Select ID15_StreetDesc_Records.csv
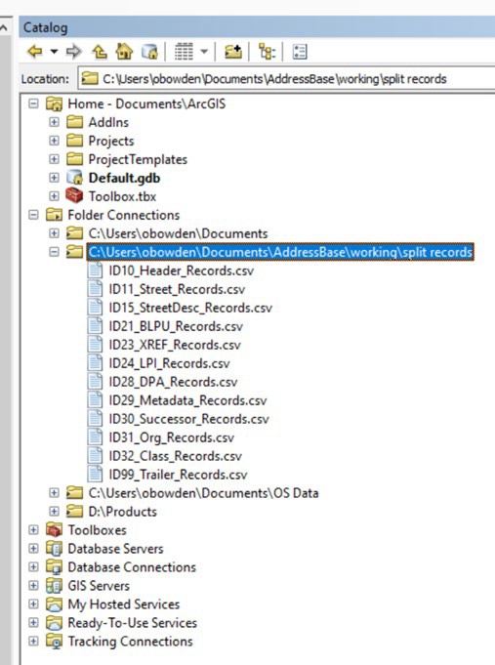 click(190, 308)
